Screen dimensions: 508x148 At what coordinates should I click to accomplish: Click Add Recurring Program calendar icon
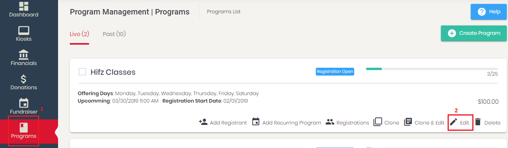(256, 122)
